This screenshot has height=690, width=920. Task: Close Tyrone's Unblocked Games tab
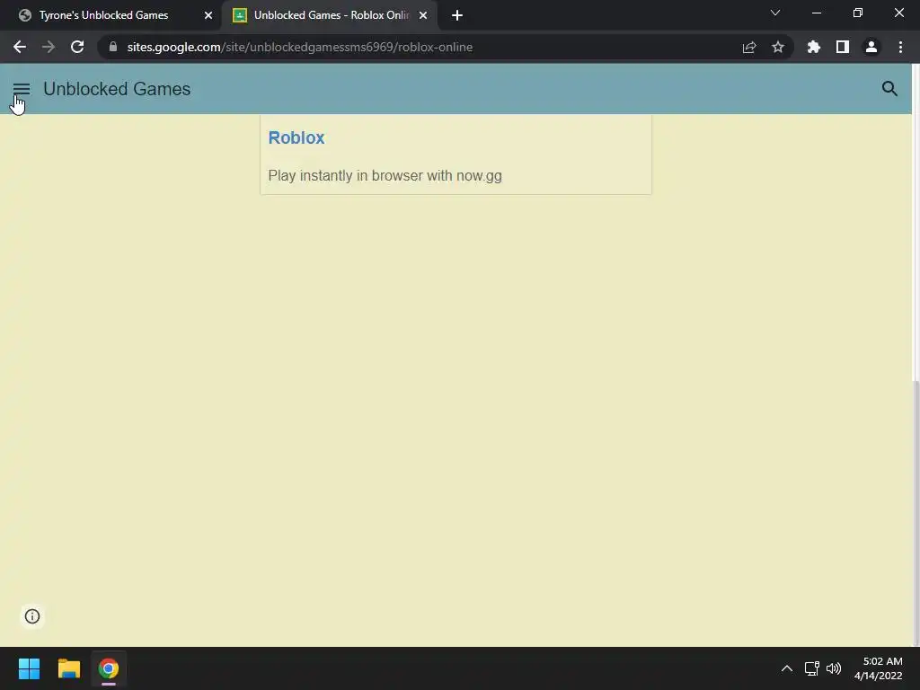[208, 15]
